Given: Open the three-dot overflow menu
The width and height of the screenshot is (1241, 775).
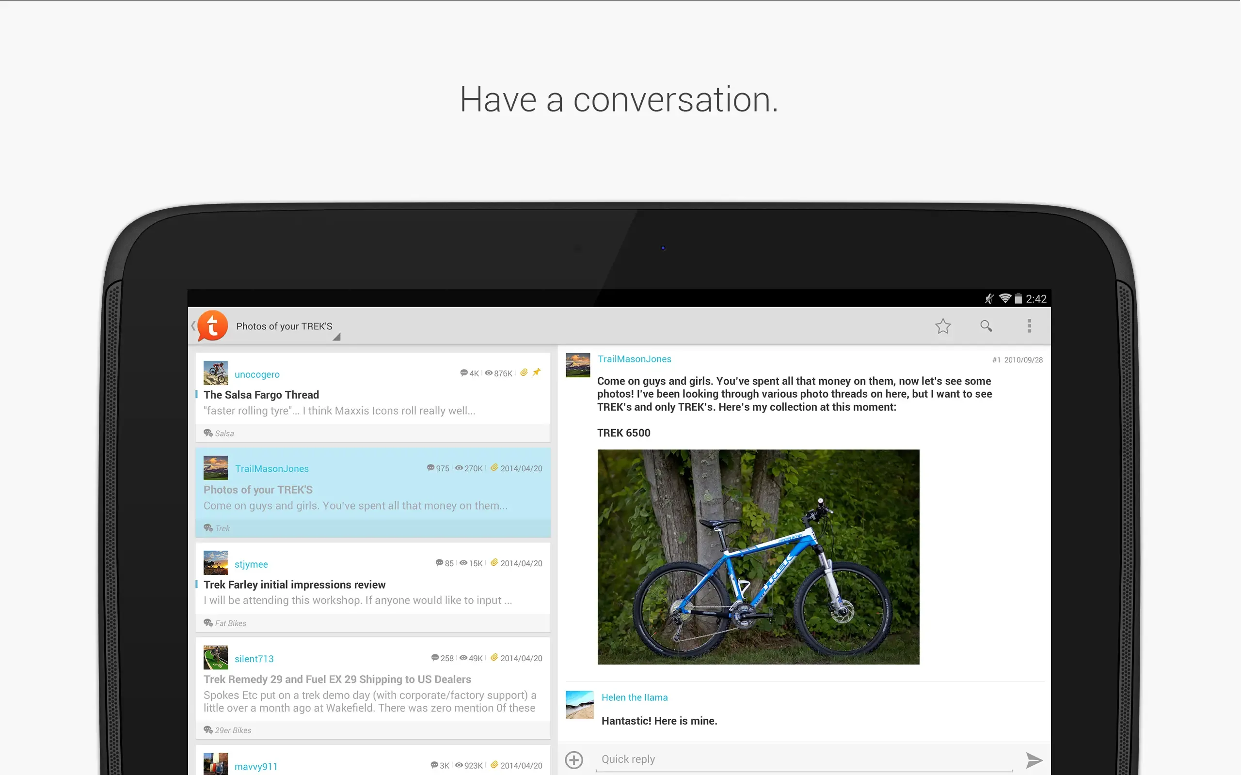Looking at the screenshot, I should (x=1029, y=326).
